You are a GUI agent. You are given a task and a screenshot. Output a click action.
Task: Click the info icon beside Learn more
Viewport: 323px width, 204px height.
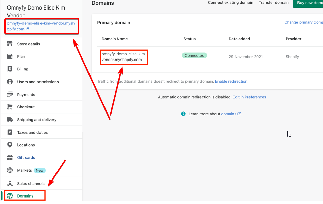tap(183, 114)
